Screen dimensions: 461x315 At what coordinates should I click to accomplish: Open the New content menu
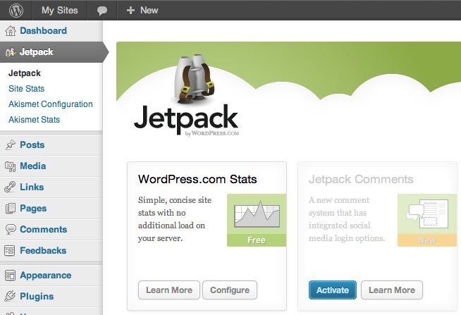[142, 11]
